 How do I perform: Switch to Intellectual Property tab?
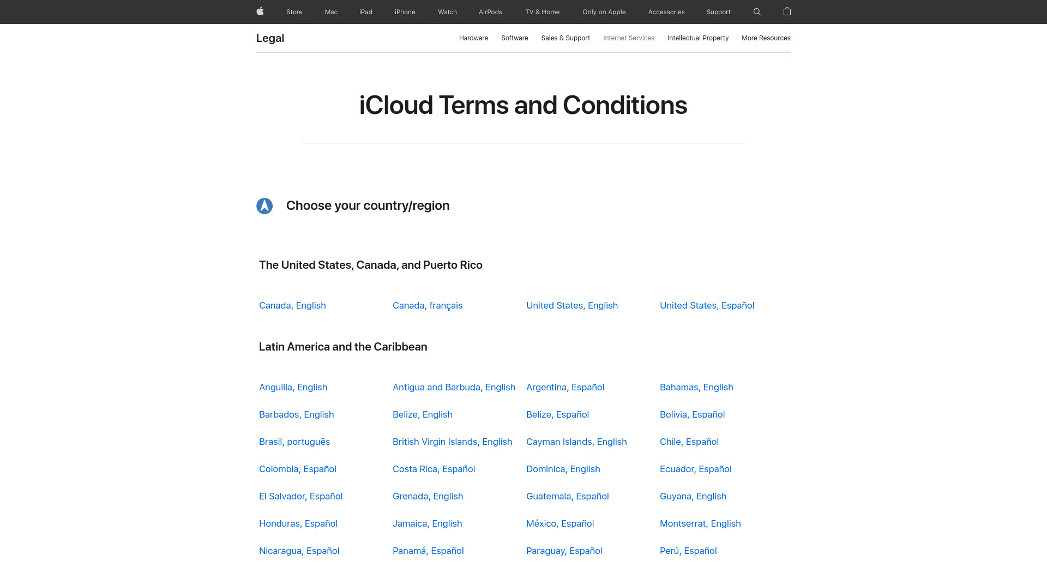pos(697,38)
